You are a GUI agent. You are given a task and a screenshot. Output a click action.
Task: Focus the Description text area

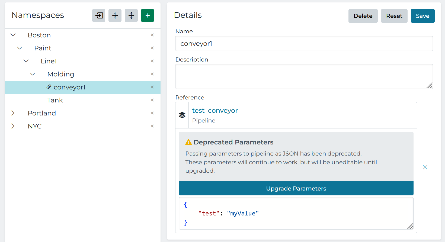click(304, 76)
